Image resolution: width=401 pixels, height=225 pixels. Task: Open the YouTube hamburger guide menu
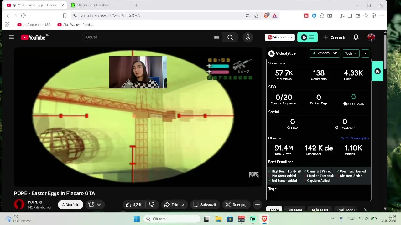[x=11, y=37]
